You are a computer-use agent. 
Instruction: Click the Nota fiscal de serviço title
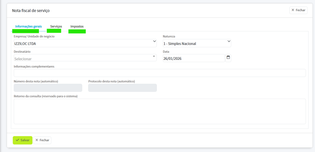pos(31,10)
